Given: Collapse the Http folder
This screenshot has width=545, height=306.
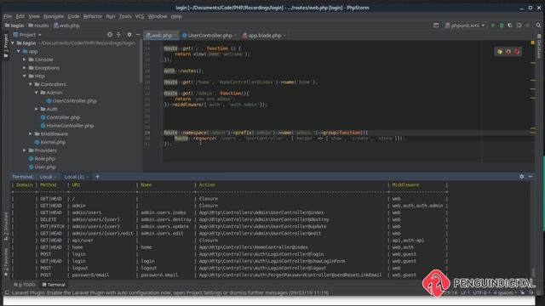Looking at the screenshot, I should coord(25,76).
